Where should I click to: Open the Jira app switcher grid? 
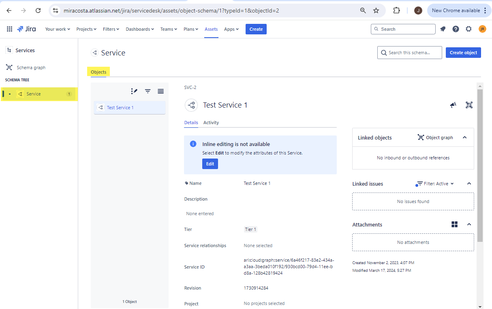9,29
